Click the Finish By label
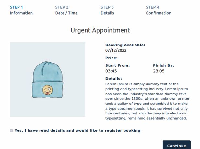 [163, 65]
